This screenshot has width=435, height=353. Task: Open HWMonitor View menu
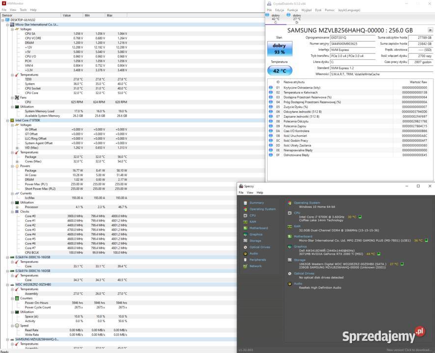13,10
